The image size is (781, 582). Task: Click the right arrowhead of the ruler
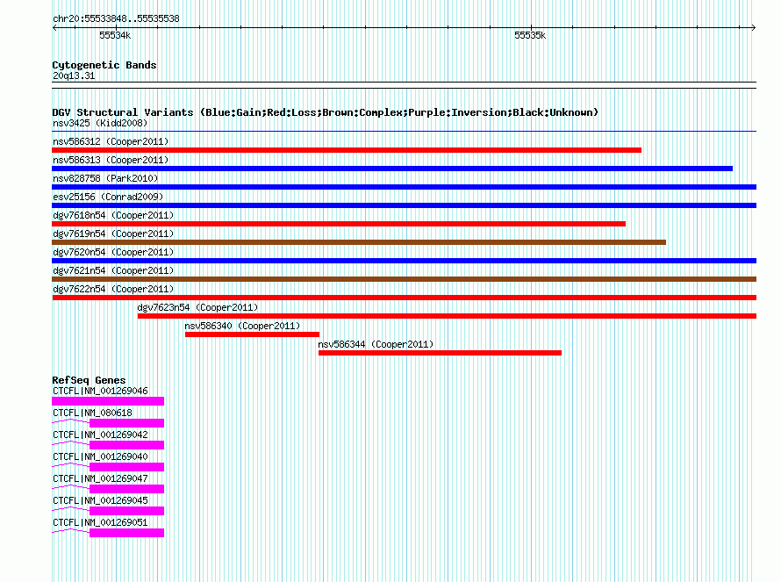pos(754,27)
